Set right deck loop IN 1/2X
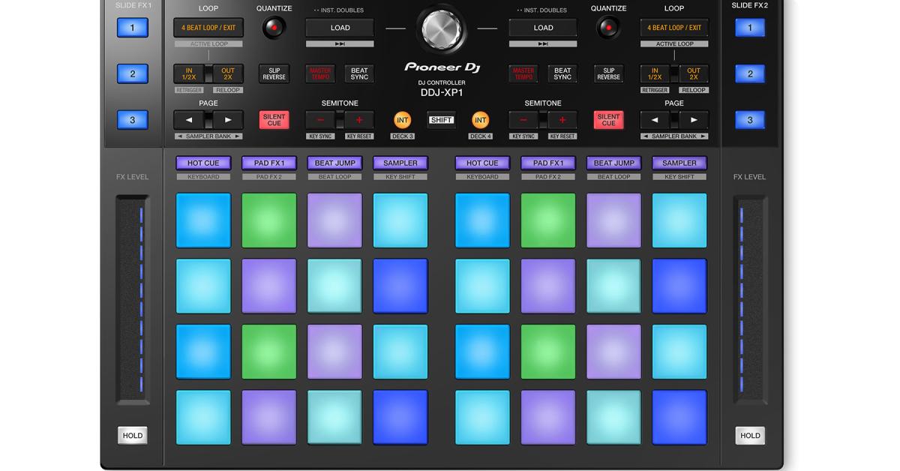The image size is (900, 471). click(655, 73)
